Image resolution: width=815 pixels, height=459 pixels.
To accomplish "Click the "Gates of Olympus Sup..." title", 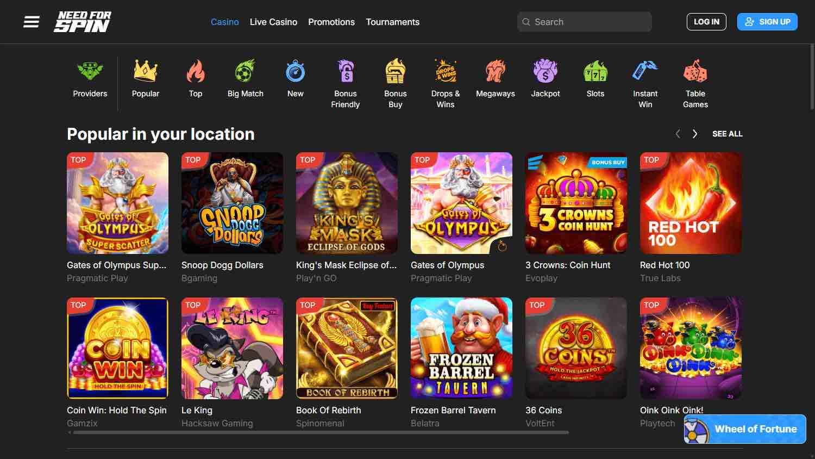I will pyautogui.click(x=117, y=265).
